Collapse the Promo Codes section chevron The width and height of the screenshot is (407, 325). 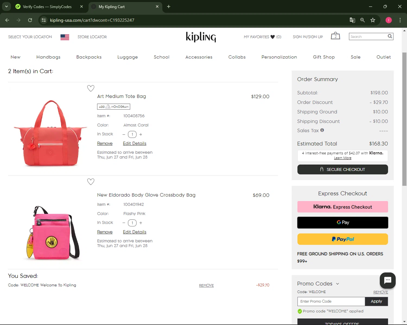tap(338, 284)
